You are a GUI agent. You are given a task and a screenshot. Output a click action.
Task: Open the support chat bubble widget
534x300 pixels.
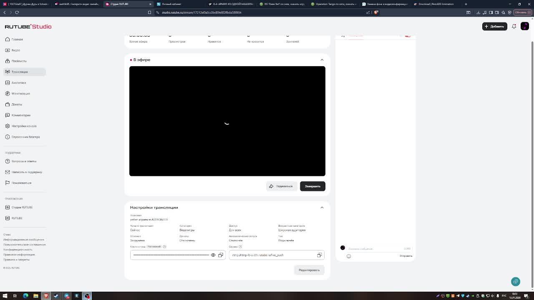[x=516, y=282]
